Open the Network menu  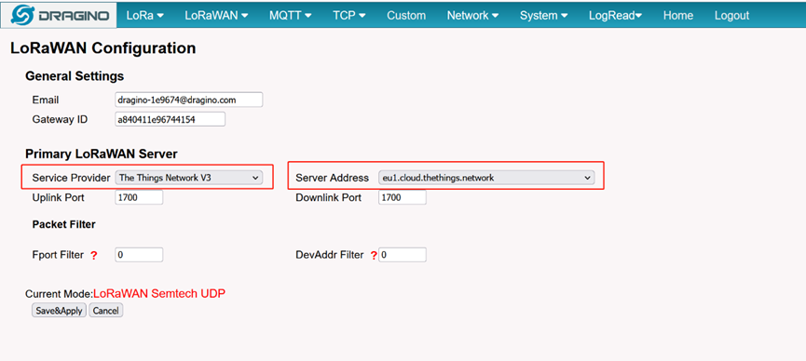[x=472, y=16]
